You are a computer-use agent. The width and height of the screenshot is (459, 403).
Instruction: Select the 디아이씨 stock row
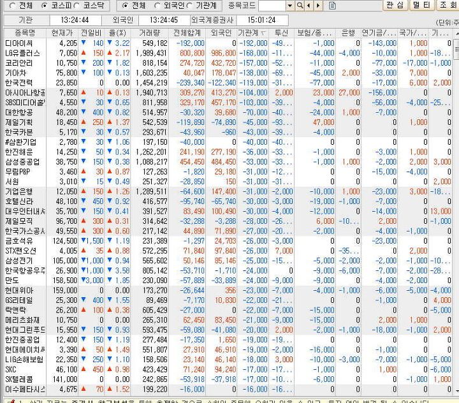(x=228, y=43)
